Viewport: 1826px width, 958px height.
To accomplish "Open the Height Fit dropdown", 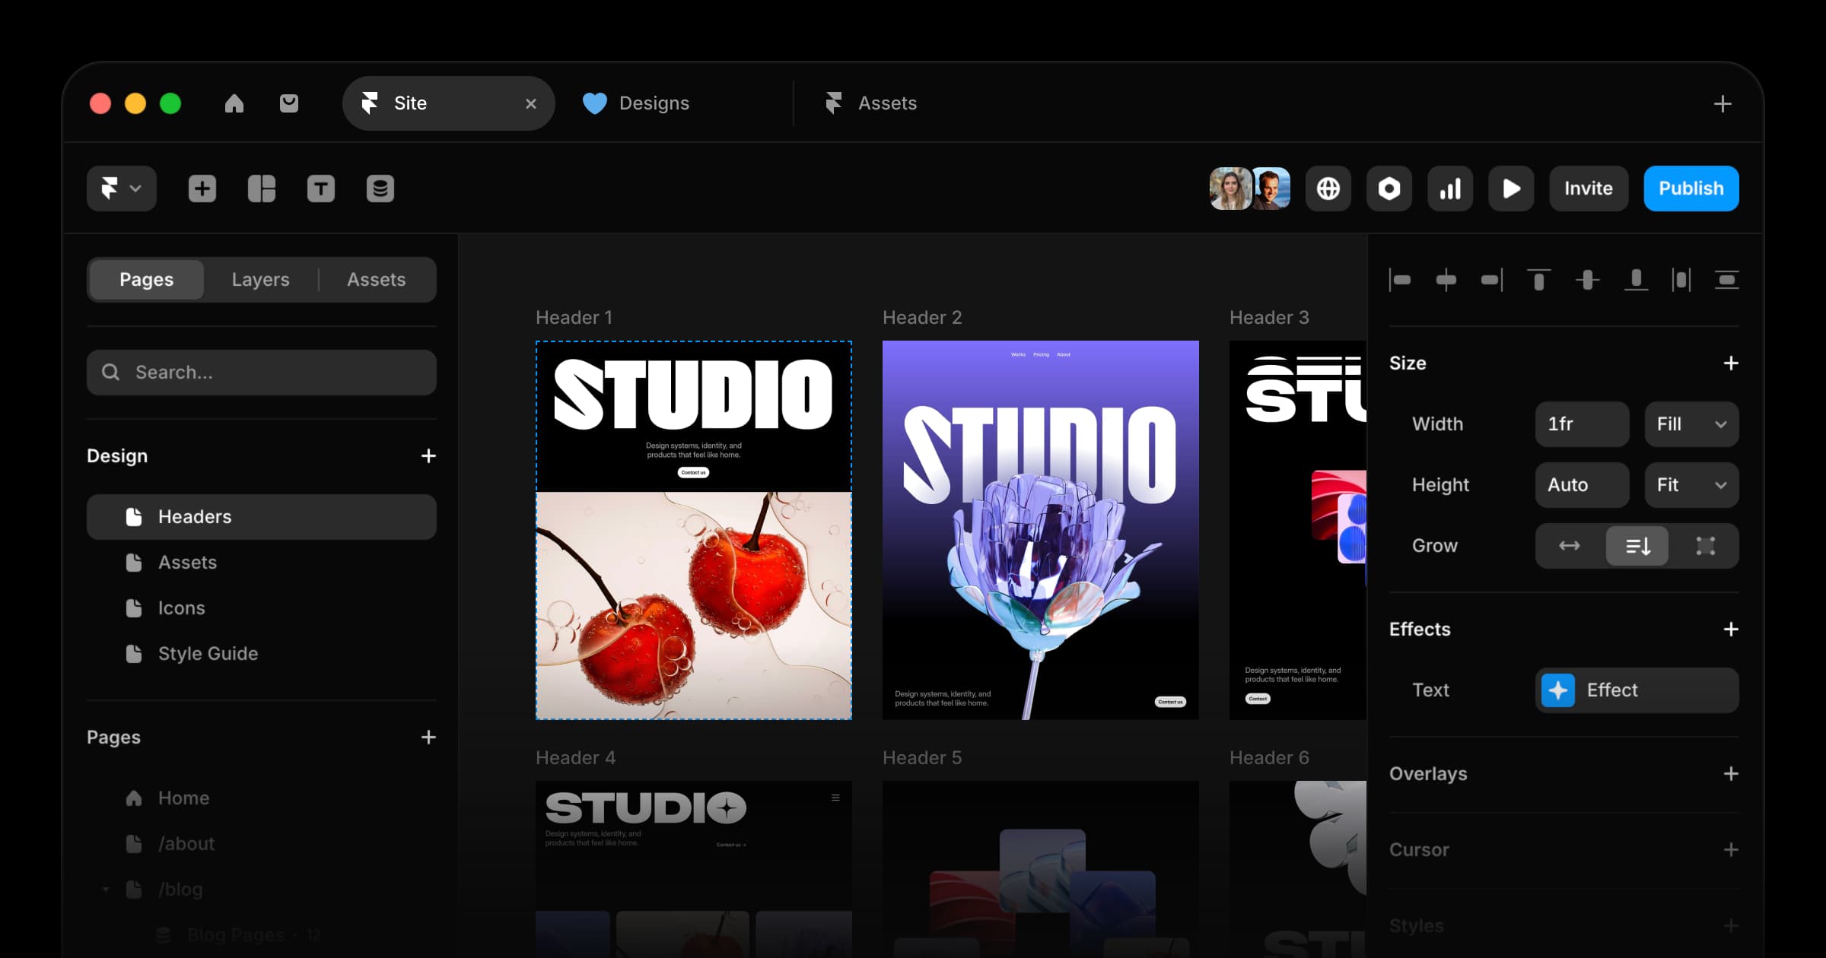I will coord(1691,485).
